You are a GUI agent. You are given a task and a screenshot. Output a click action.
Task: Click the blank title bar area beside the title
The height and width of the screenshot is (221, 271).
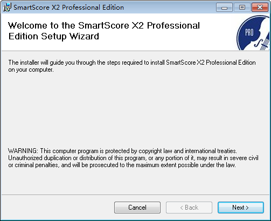170,8
